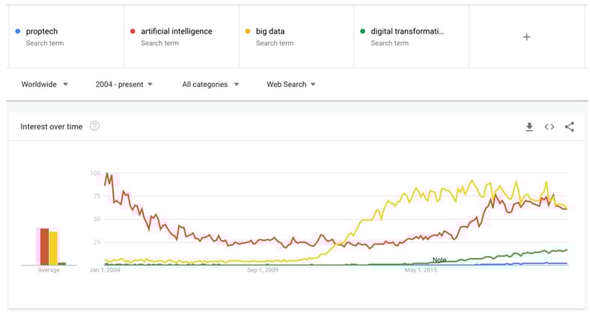Share the Interest over time chart

click(x=570, y=127)
